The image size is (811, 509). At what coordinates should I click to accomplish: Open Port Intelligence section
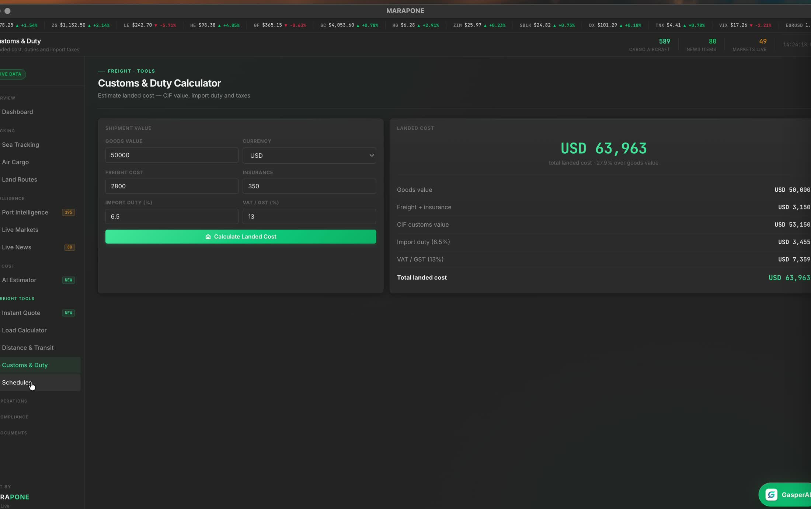pyautogui.click(x=25, y=212)
